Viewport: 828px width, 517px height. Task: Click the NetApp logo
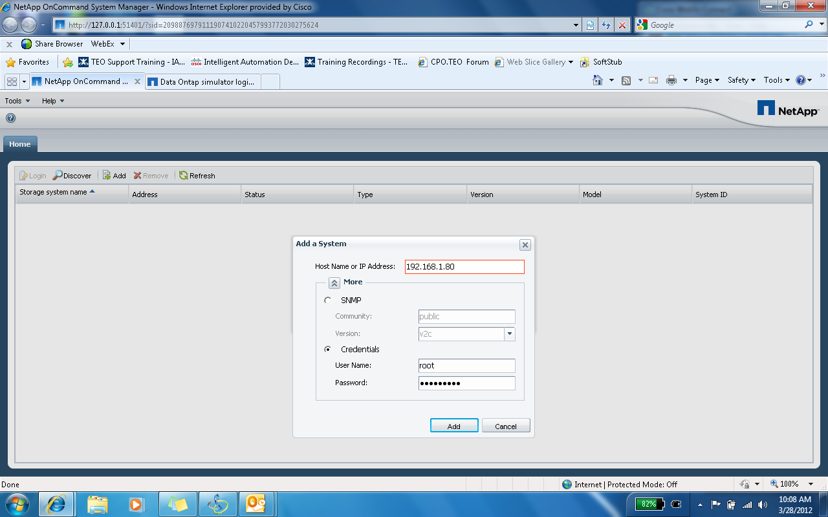pyautogui.click(x=788, y=109)
